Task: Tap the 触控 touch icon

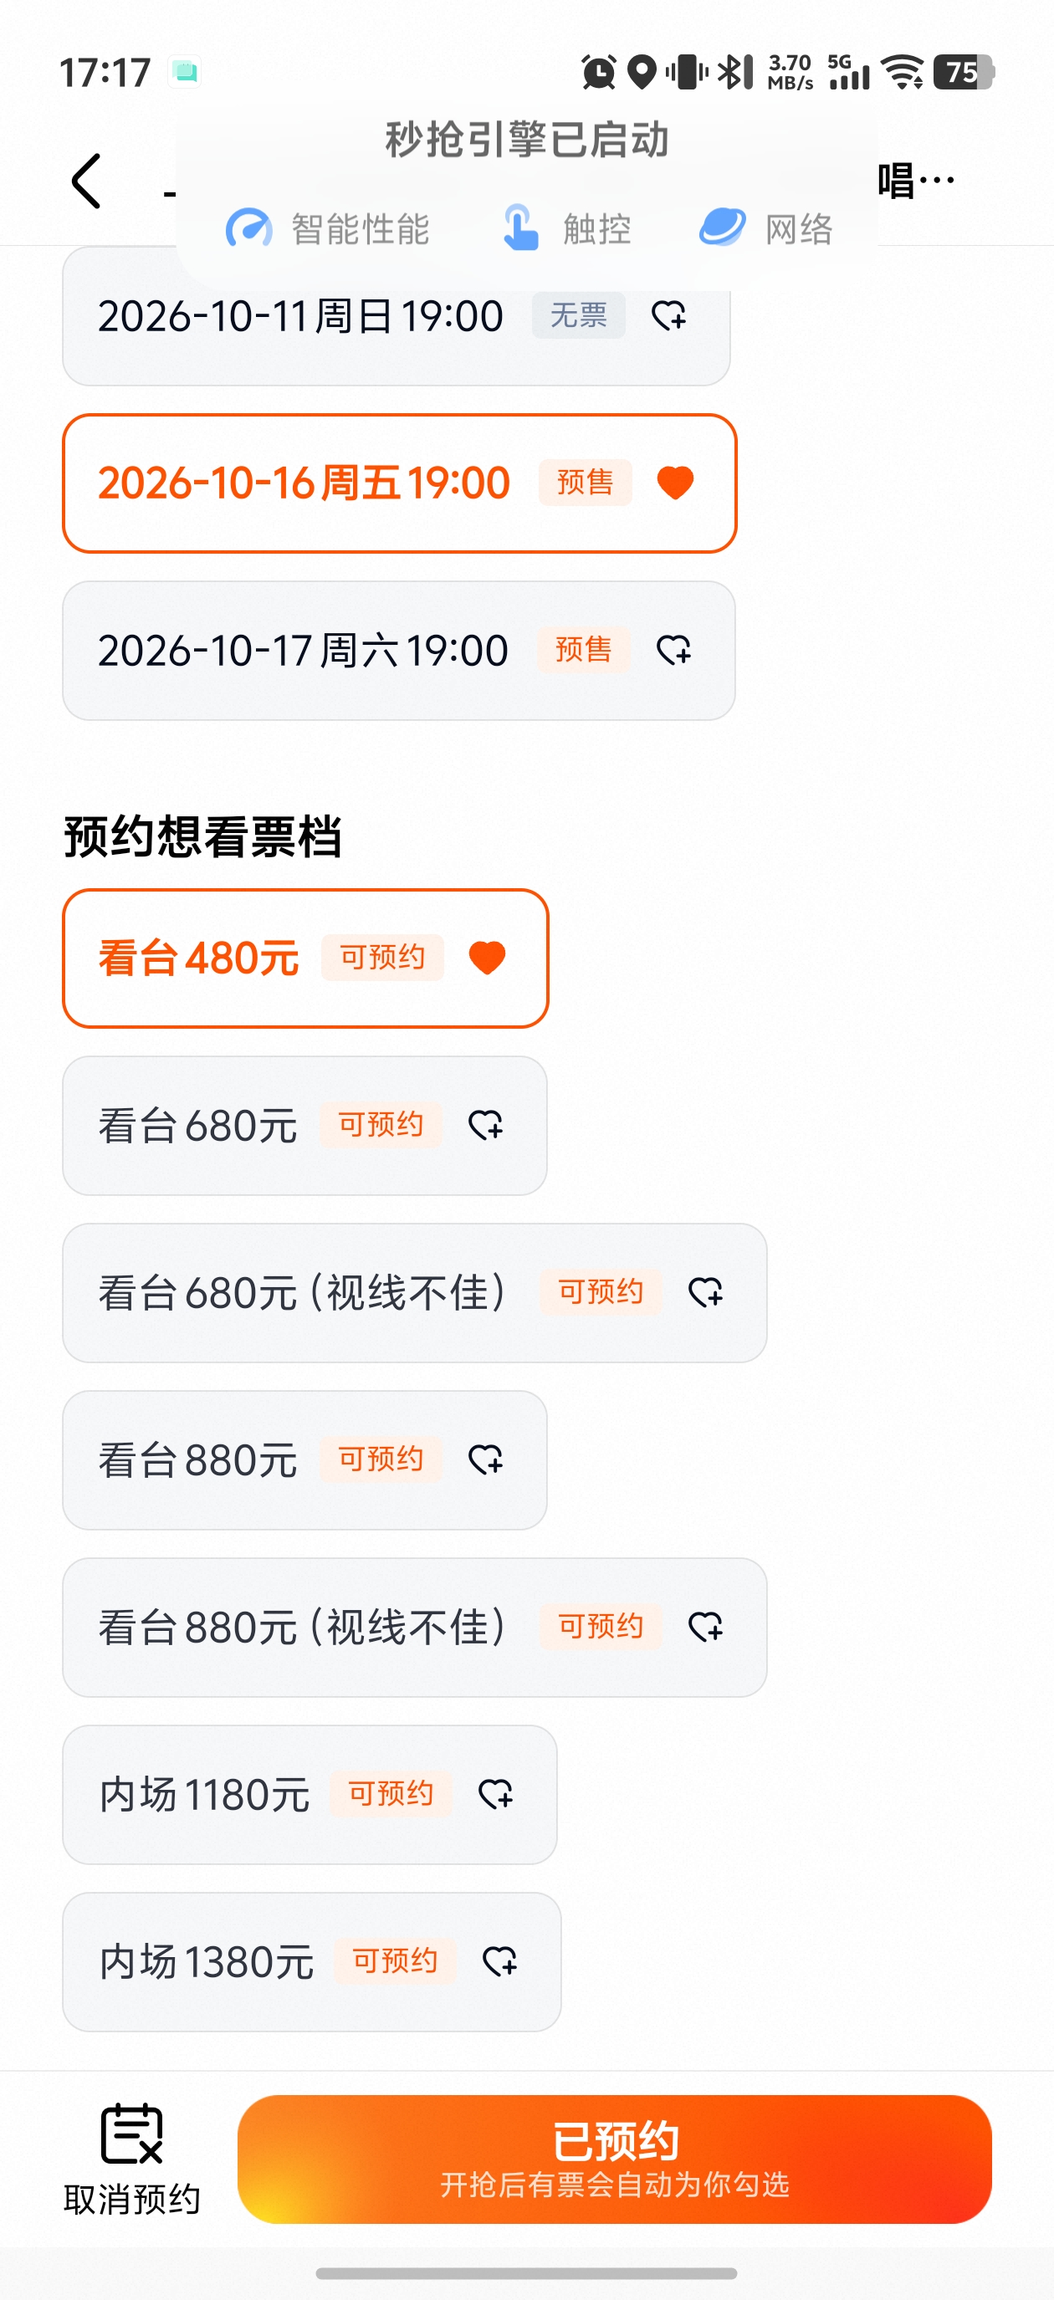Action: 519,228
